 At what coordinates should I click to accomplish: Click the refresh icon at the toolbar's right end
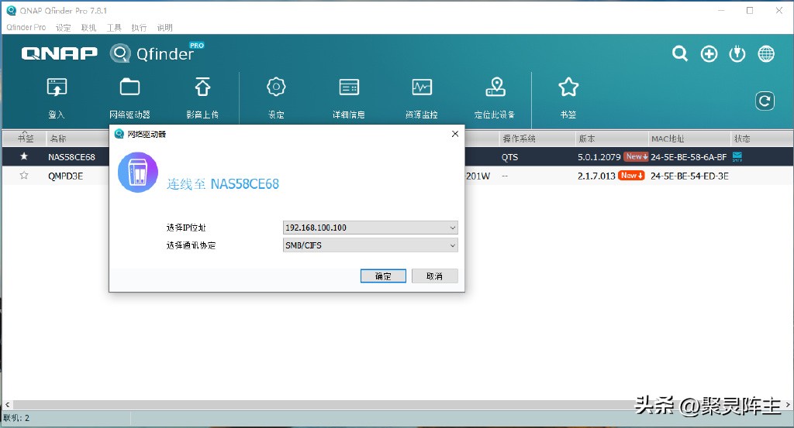(x=765, y=101)
